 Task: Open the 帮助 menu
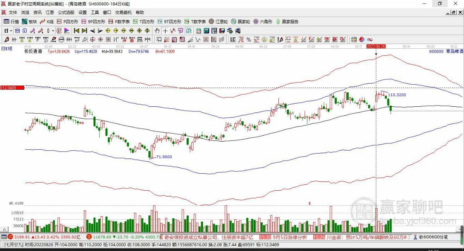(140, 12)
